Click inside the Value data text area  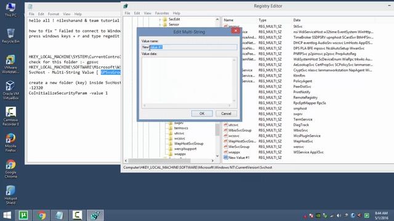[x=187, y=80]
